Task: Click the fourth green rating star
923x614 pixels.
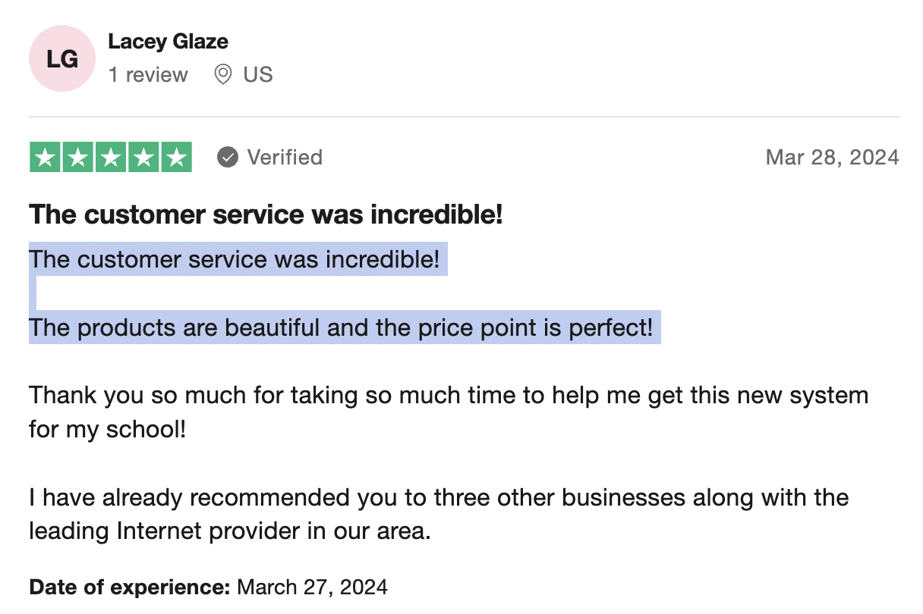Action: (x=143, y=158)
